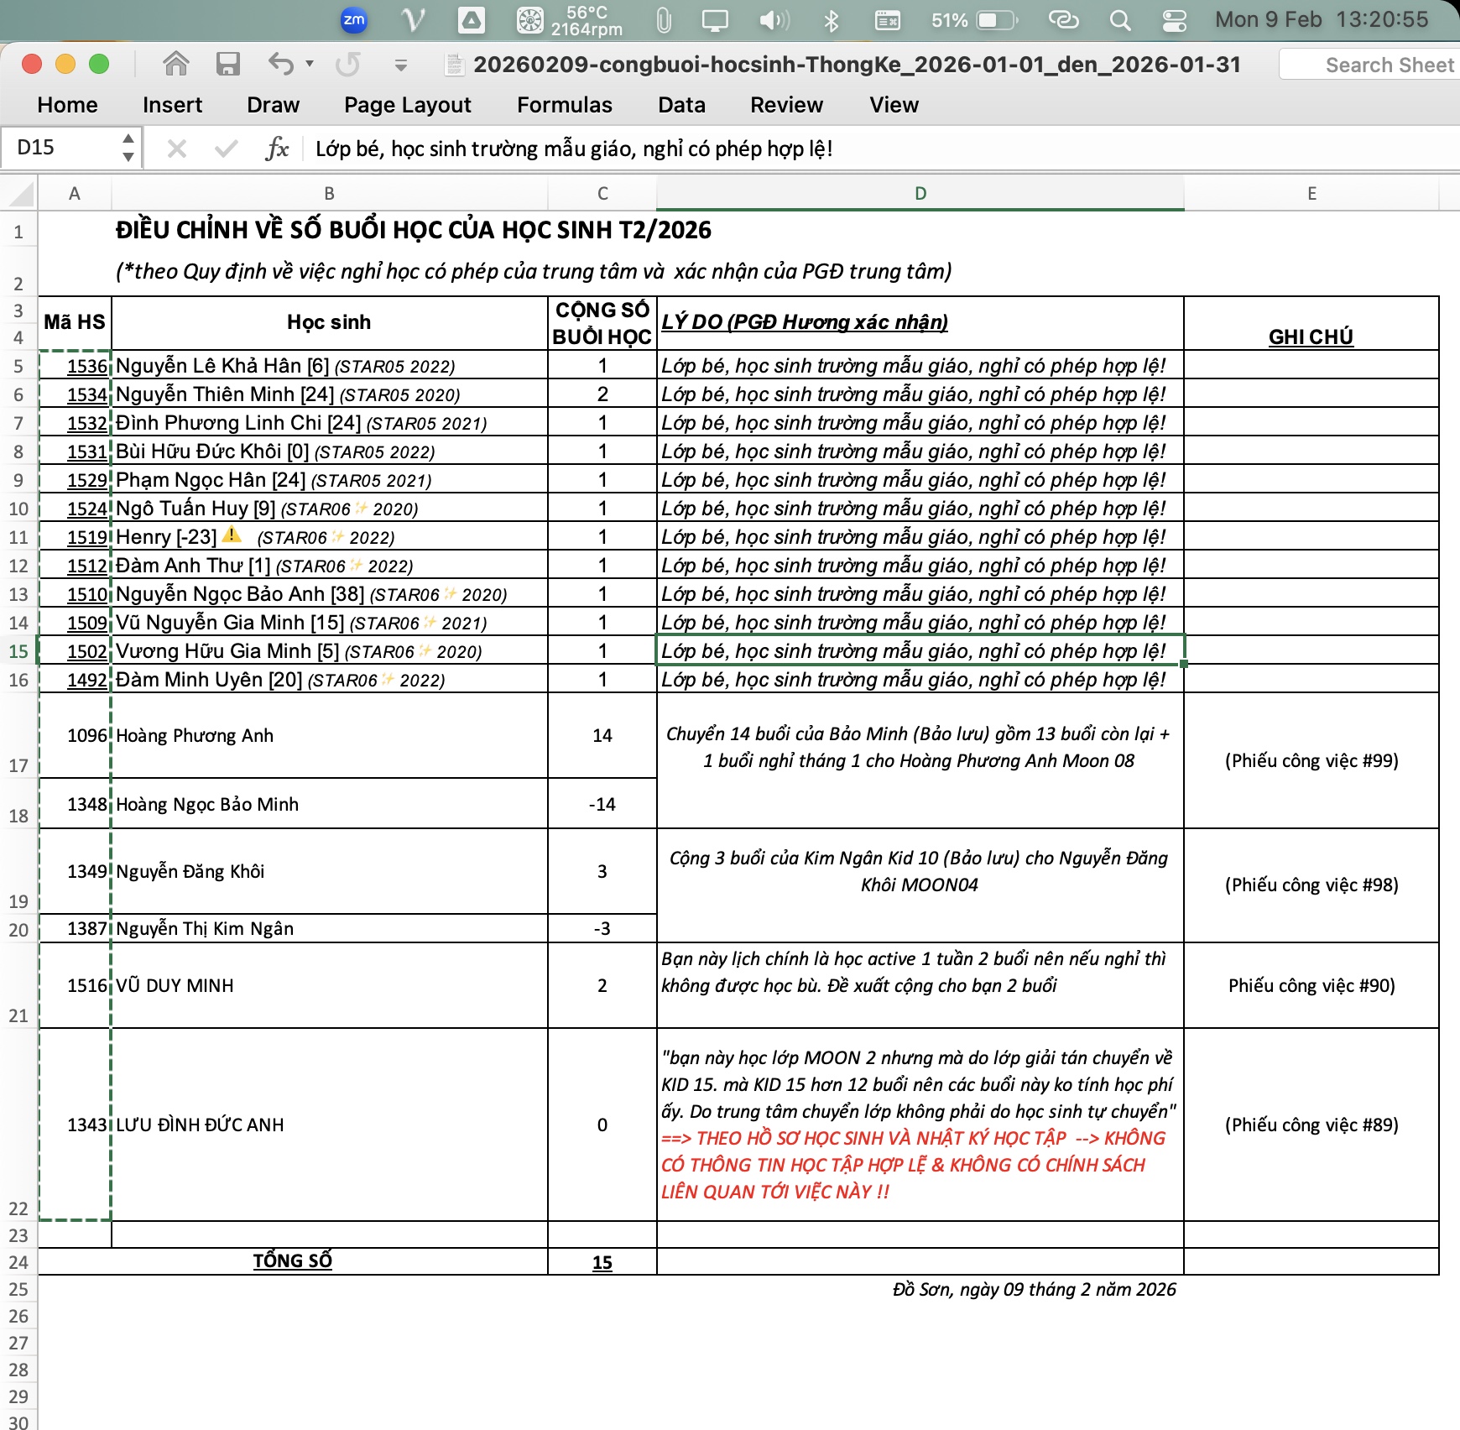Select column D header

[920, 194]
